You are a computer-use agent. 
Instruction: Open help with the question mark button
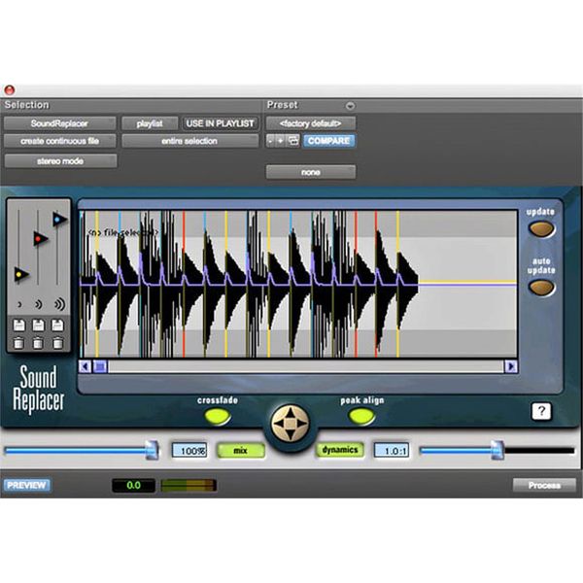[x=541, y=411]
